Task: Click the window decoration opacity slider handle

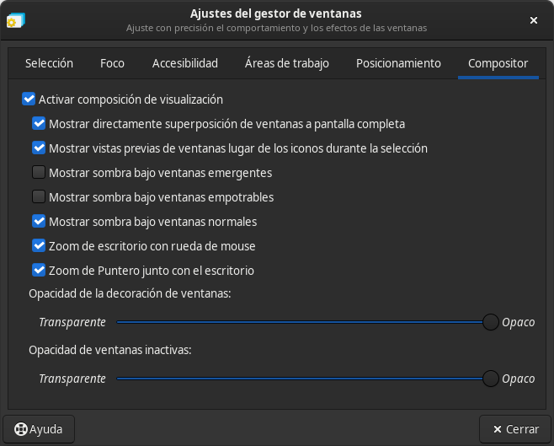Action: pos(490,322)
